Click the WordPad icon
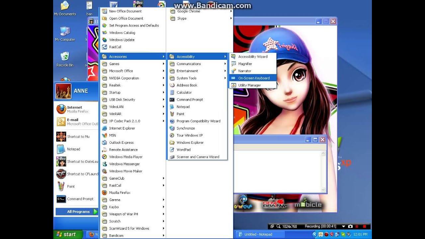Image resolution: width=425 pixels, height=239 pixels. point(172,150)
